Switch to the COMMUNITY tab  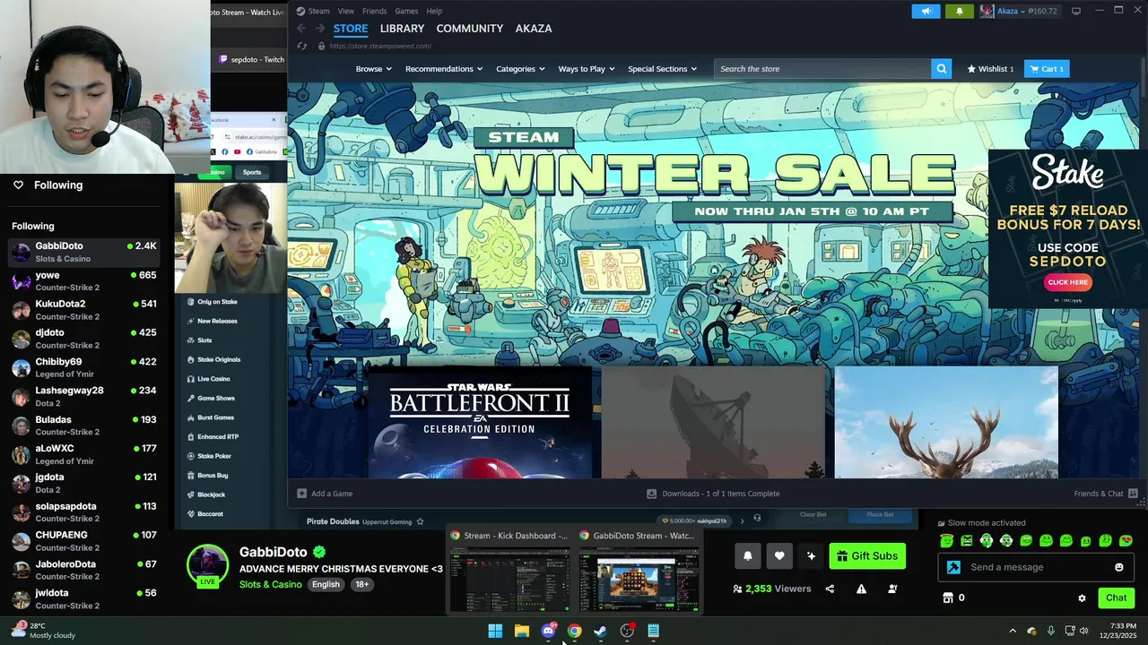coord(469,29)
